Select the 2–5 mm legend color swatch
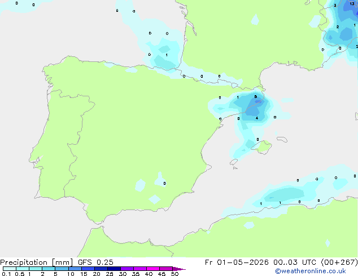Viewport: 358px width, 276px height. pos(49,269)
